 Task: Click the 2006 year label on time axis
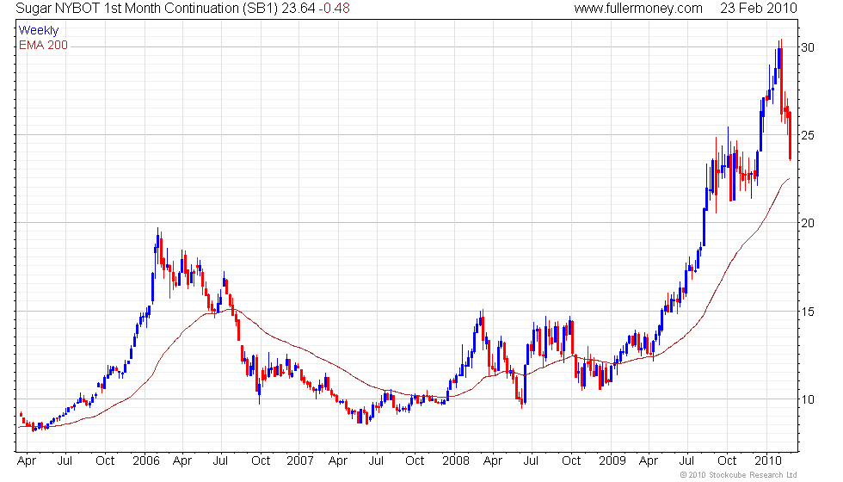146,461
